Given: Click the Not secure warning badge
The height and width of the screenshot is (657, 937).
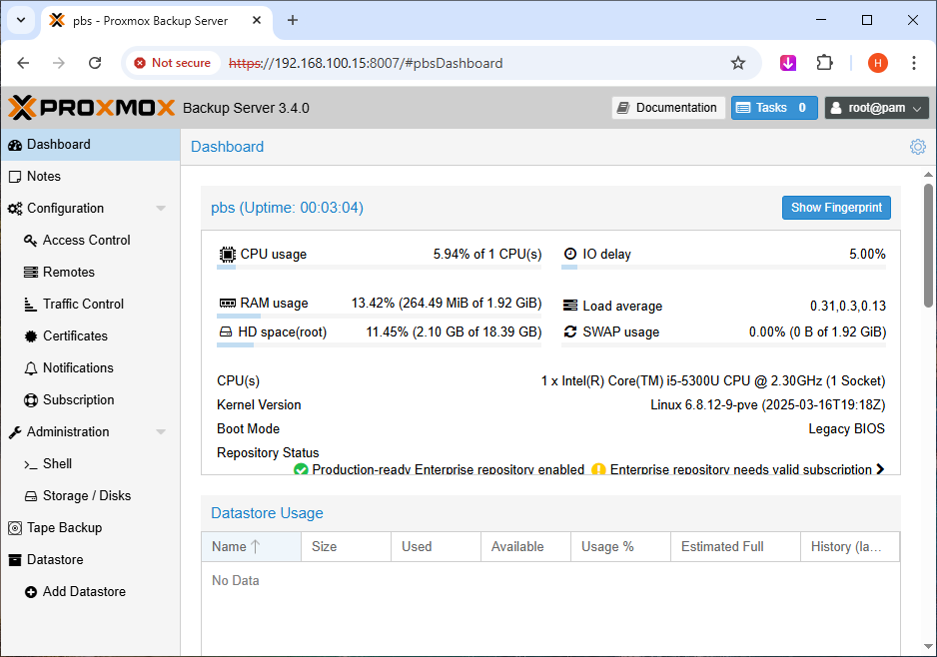Looking at the screenshot, I should tap(173, 63).
